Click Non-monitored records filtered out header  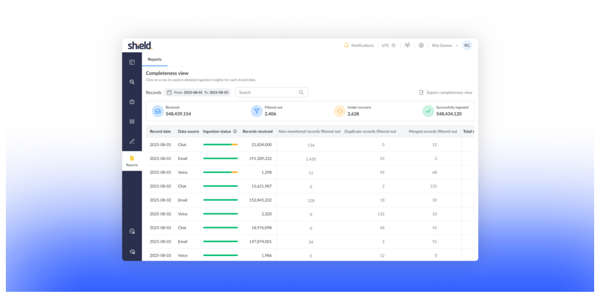309,132
